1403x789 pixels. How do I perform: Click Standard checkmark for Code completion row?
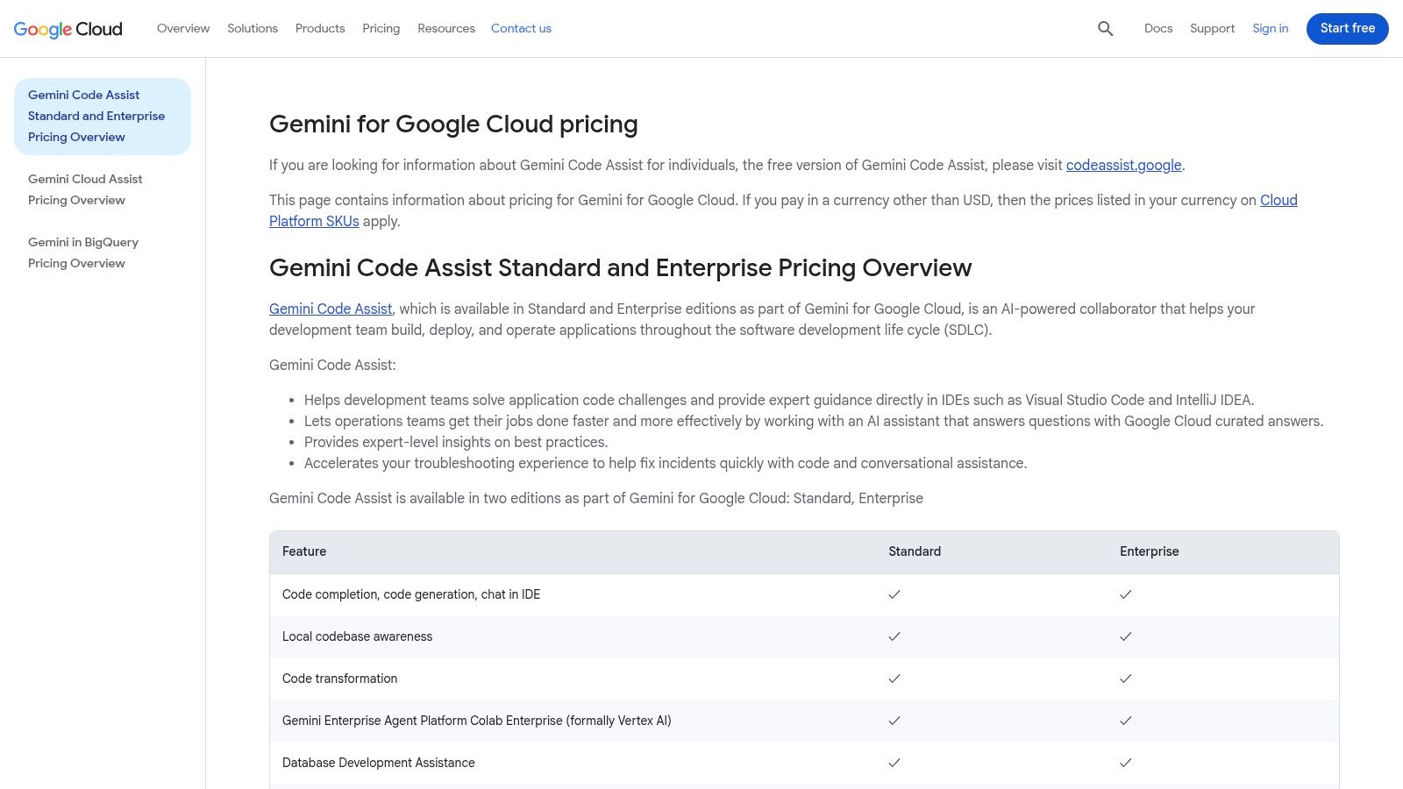point(894,594)
